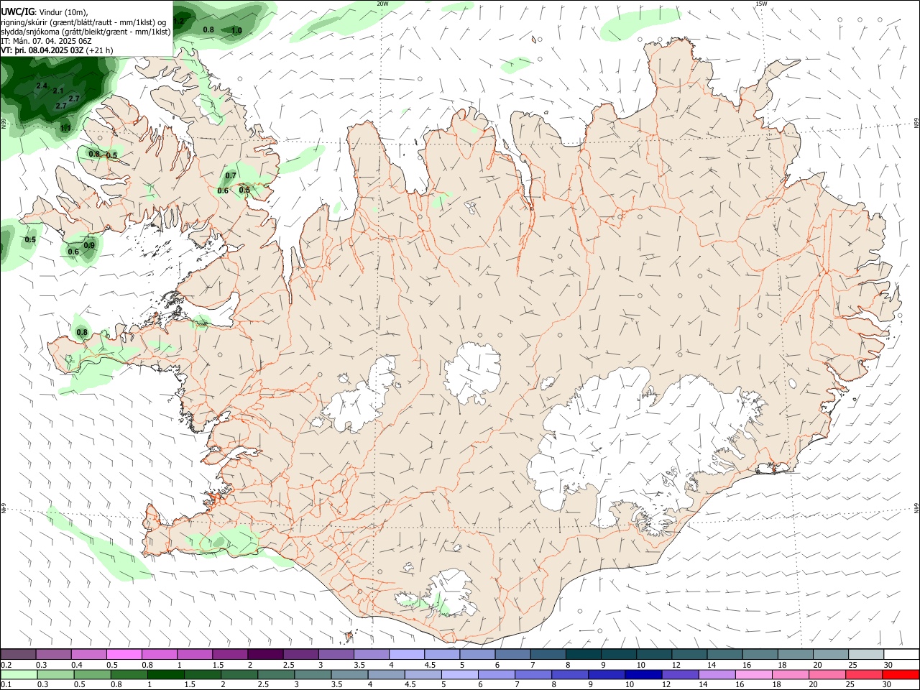Image resolution: width=920 pixels, height=690 pixels.
Task: Select the upper scale swatch between 18 and 20
Action: pyautogui.click(x=795, y=655)
